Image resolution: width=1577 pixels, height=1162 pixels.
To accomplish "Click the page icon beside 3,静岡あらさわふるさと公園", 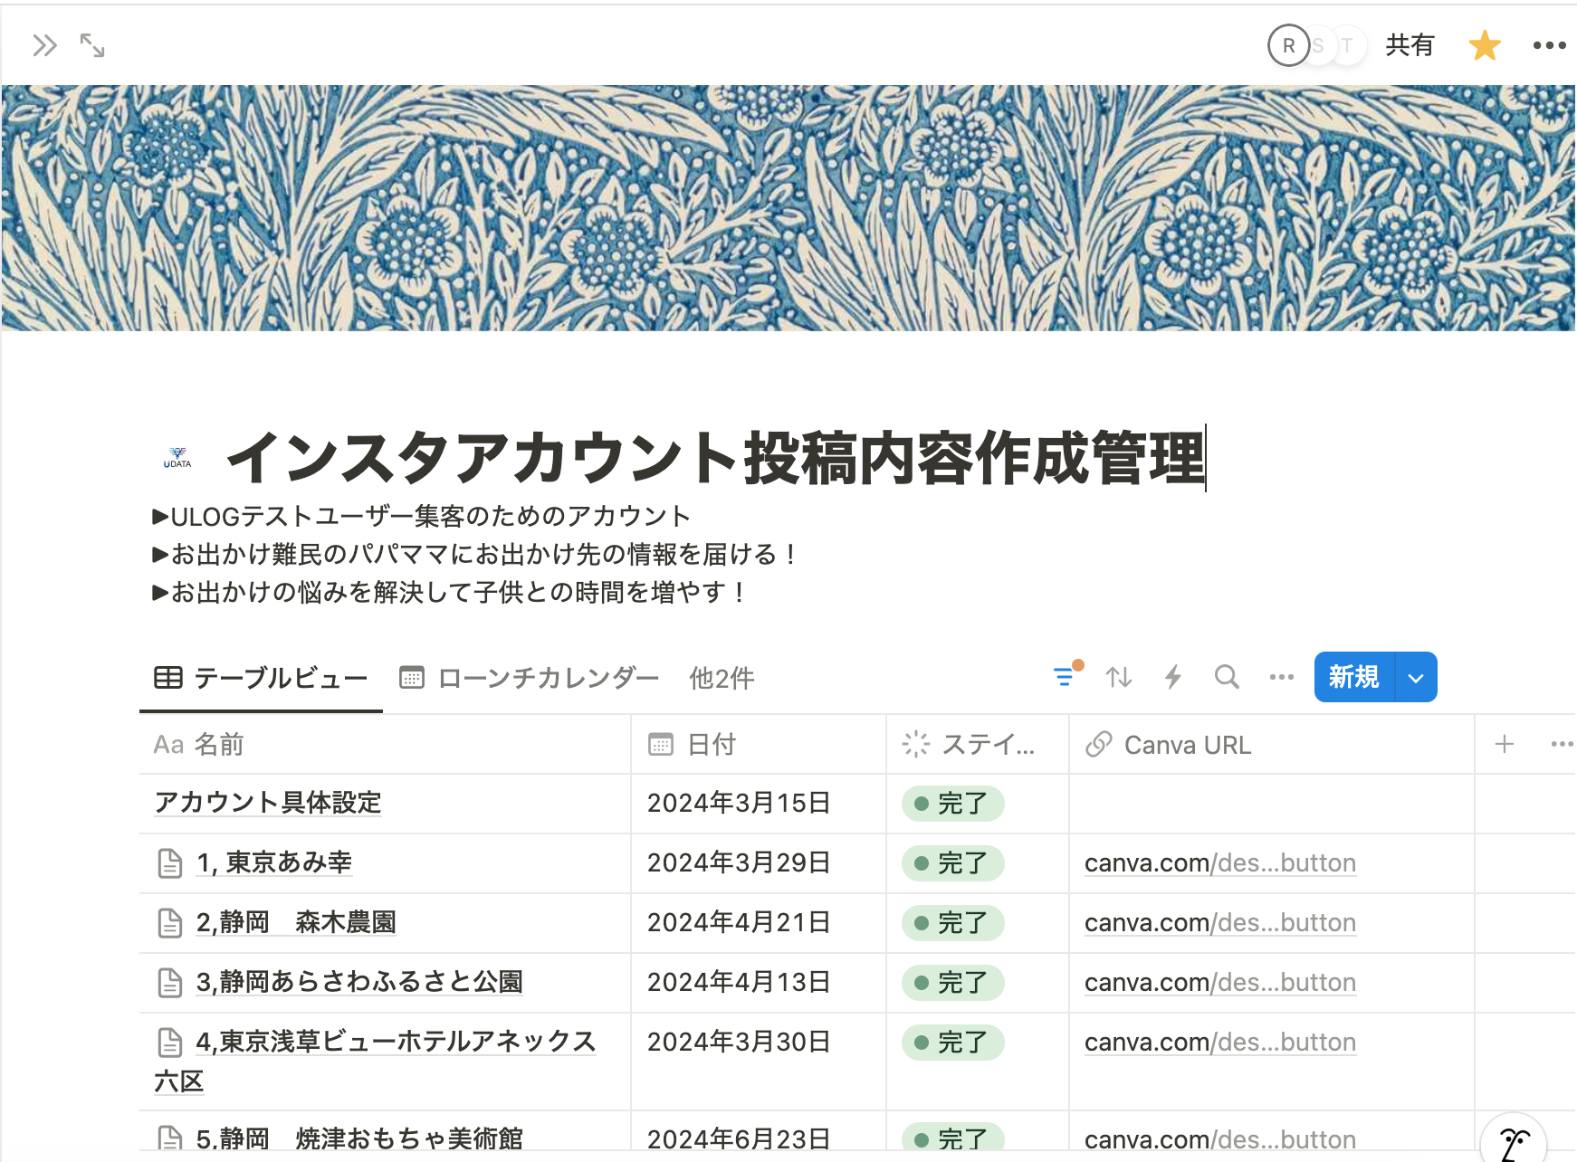I will (x=170, y=983).
